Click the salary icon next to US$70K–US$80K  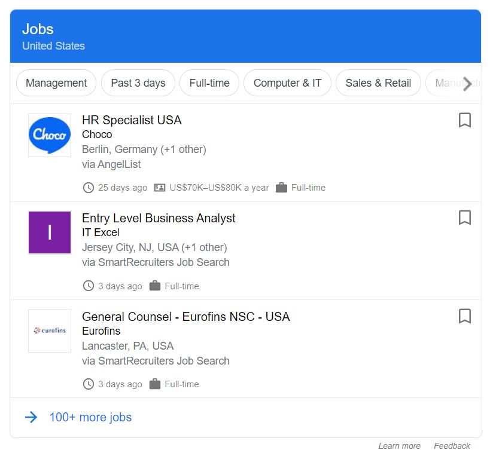click(160, 188)
